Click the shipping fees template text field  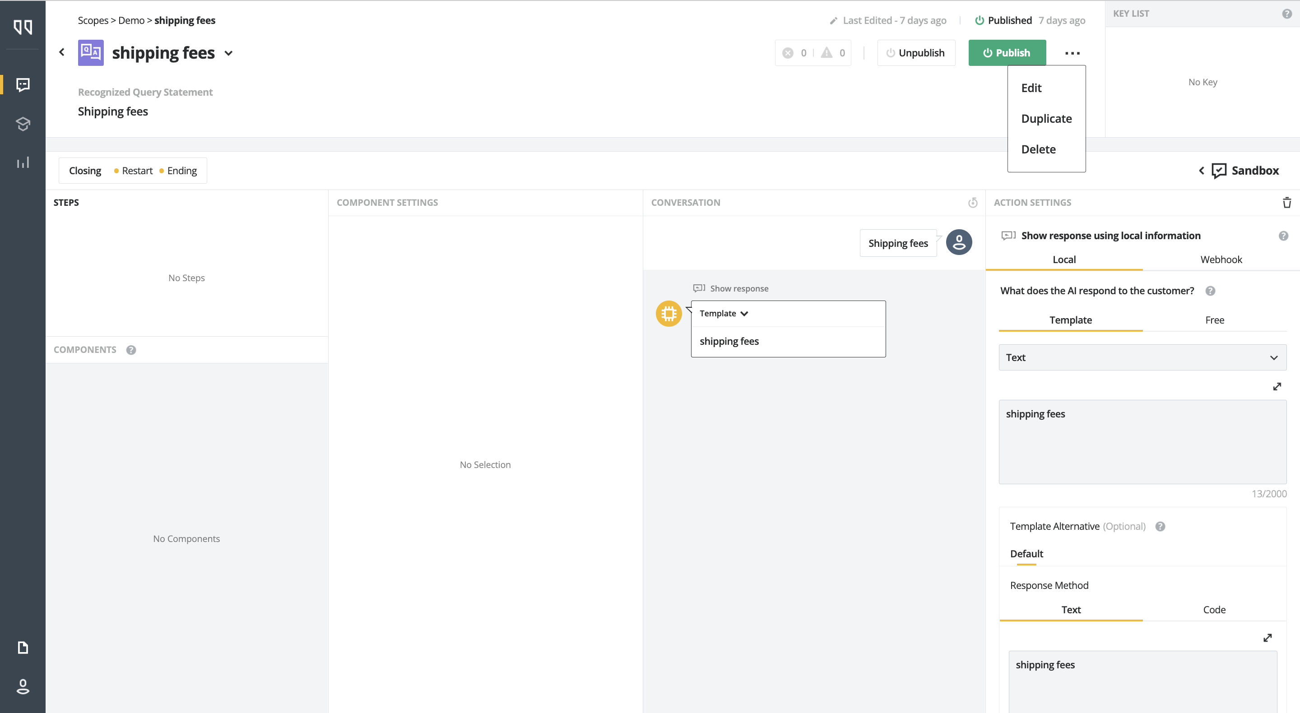tap(1142, 441)
